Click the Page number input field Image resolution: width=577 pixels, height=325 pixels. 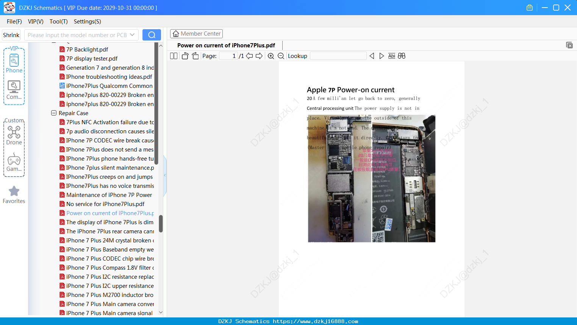[228, 56]
